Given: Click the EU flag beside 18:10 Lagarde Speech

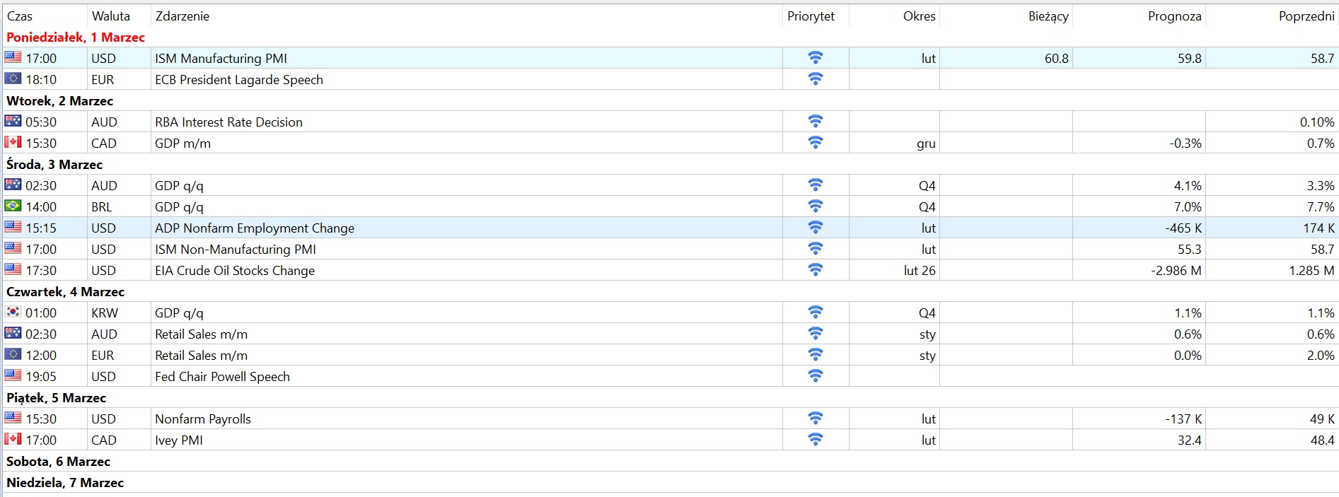Looking at the screenshot, I should (x=13, y=78).
